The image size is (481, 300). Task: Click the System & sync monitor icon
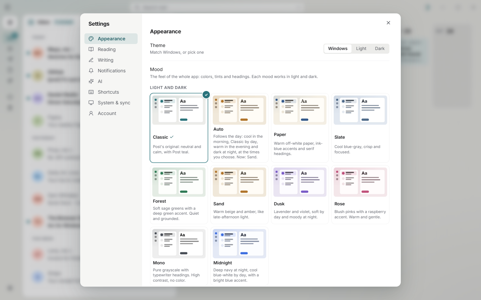click(x=91, y=103)
